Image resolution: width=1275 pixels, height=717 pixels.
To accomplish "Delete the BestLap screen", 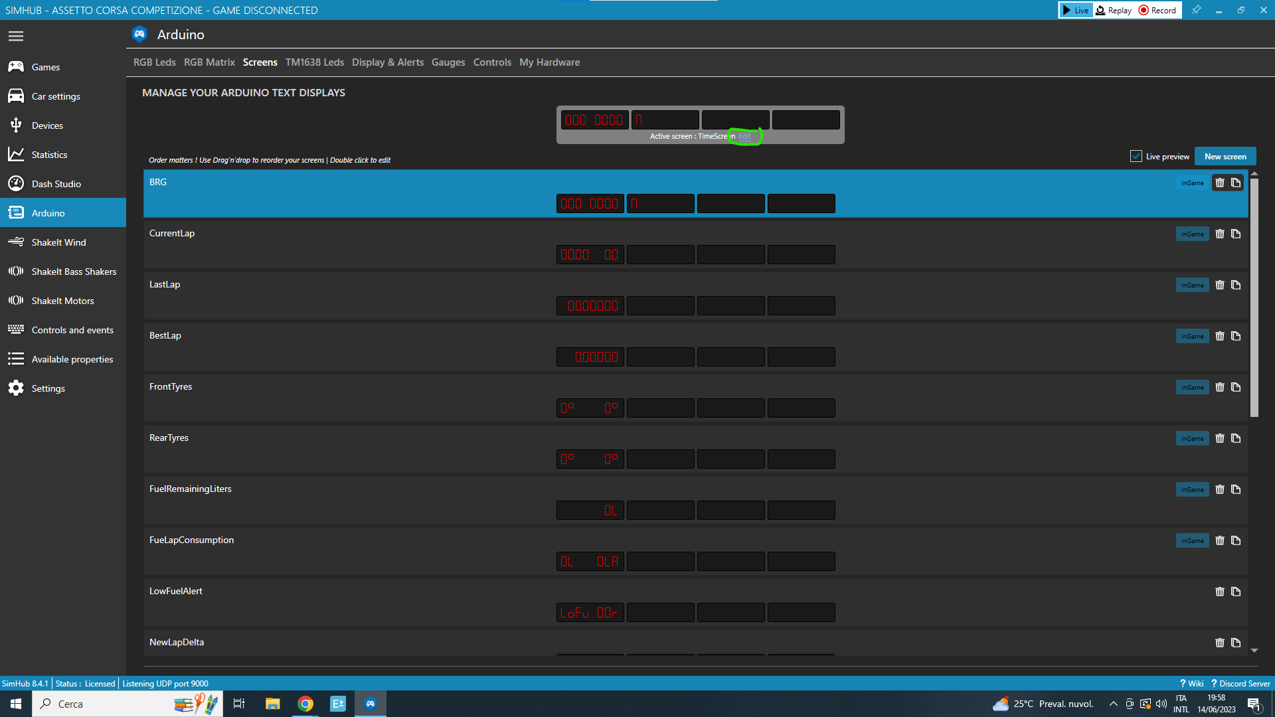I will [x=1220, y=336].
